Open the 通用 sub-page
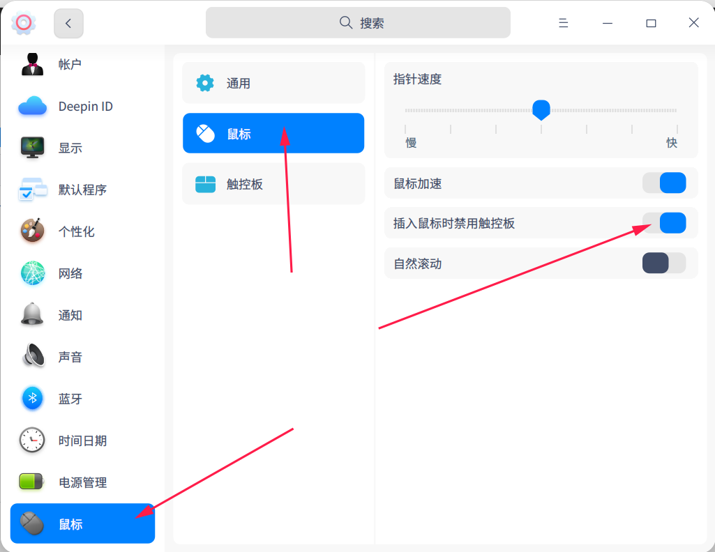This screenshot has height=552, width=715. [273, 83]
